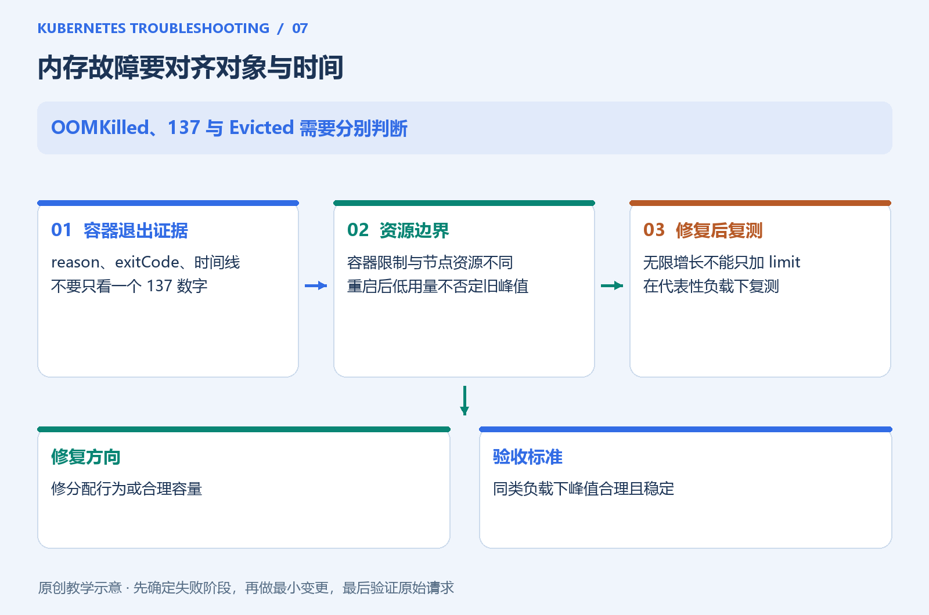Click the card heading '01 容器退出证据'
This screenshot has width=929, height=615.
tap(120, 230)
